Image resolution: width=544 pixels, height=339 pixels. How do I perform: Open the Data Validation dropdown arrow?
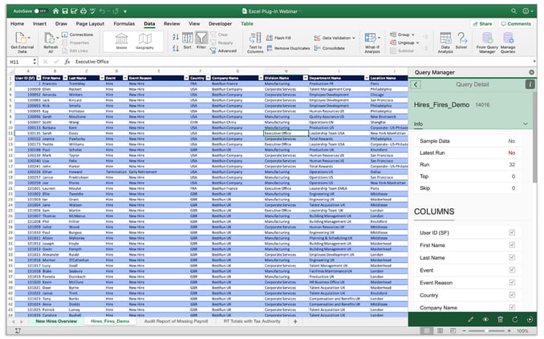tap(354, 38)
